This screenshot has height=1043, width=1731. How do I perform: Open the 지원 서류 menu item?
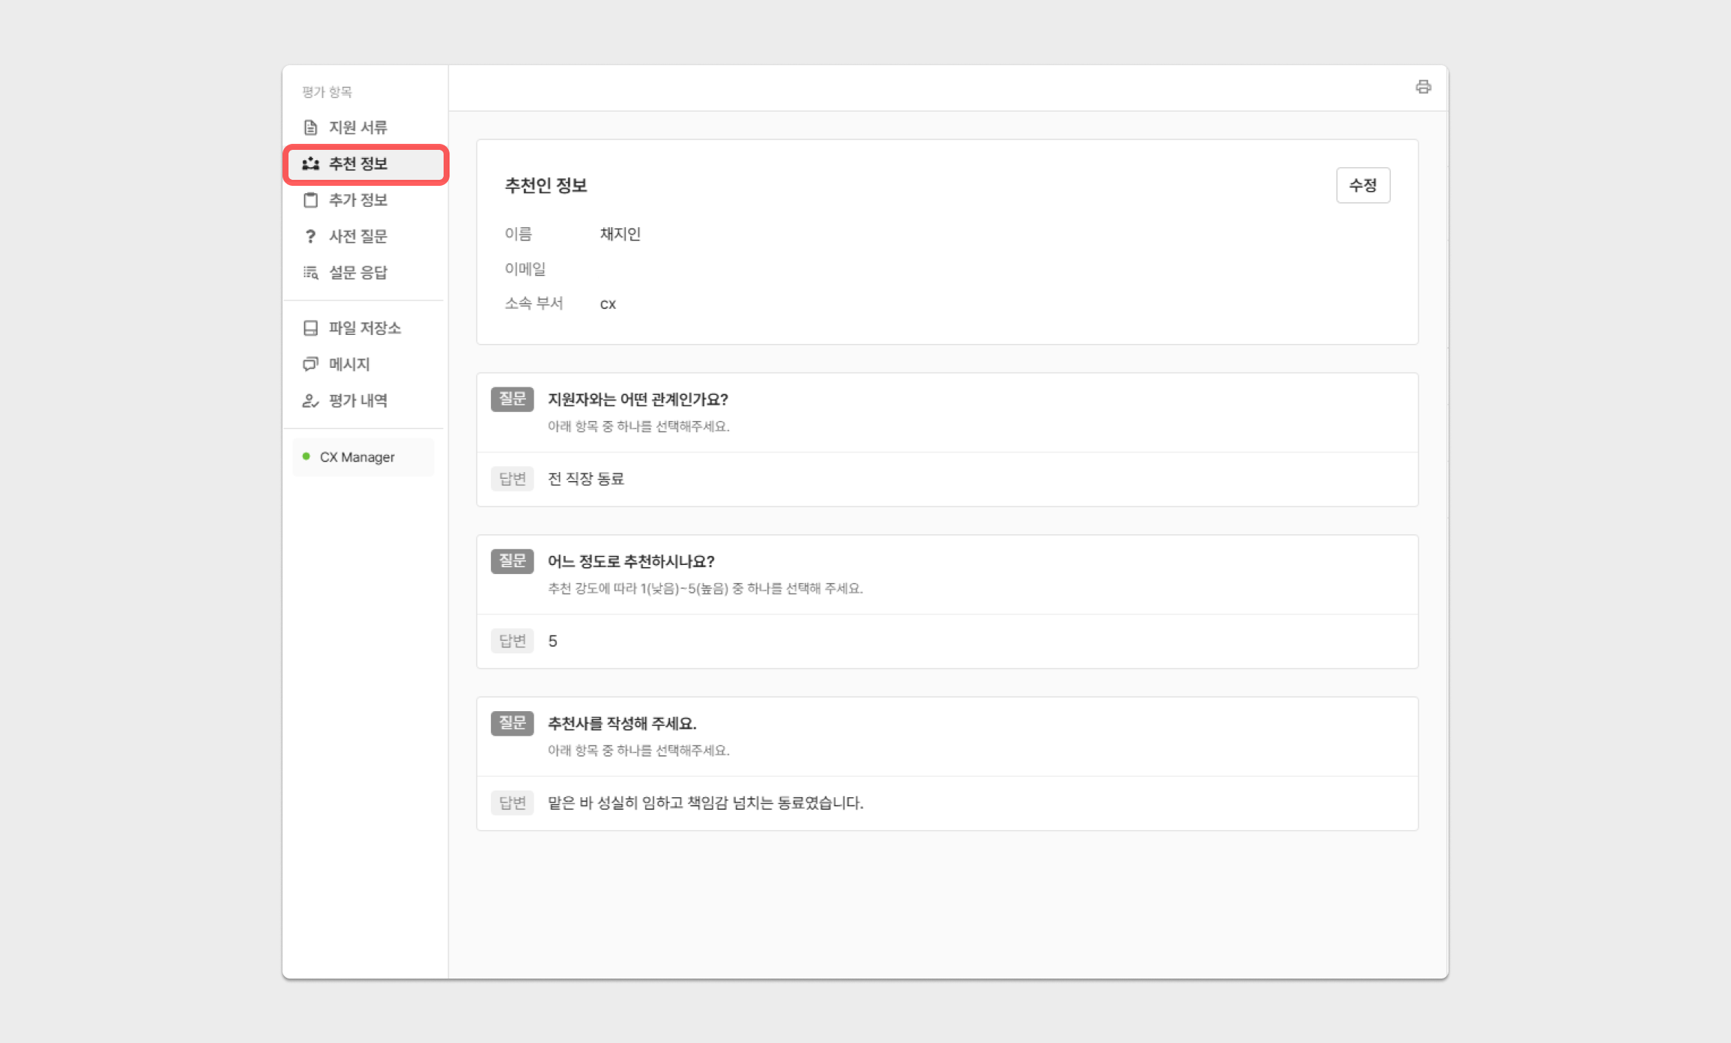point(358,127)
